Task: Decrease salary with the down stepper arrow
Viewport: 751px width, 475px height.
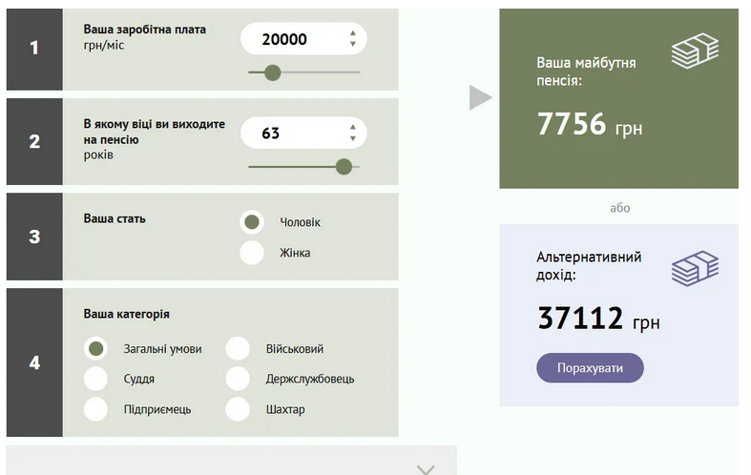Action: tap(353, 44)
